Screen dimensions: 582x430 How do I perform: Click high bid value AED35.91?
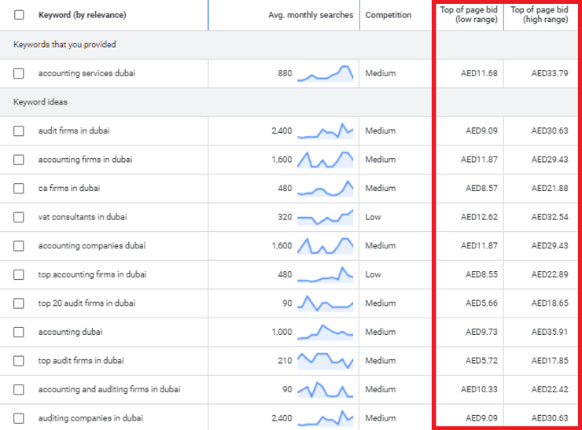pos(550,332)
